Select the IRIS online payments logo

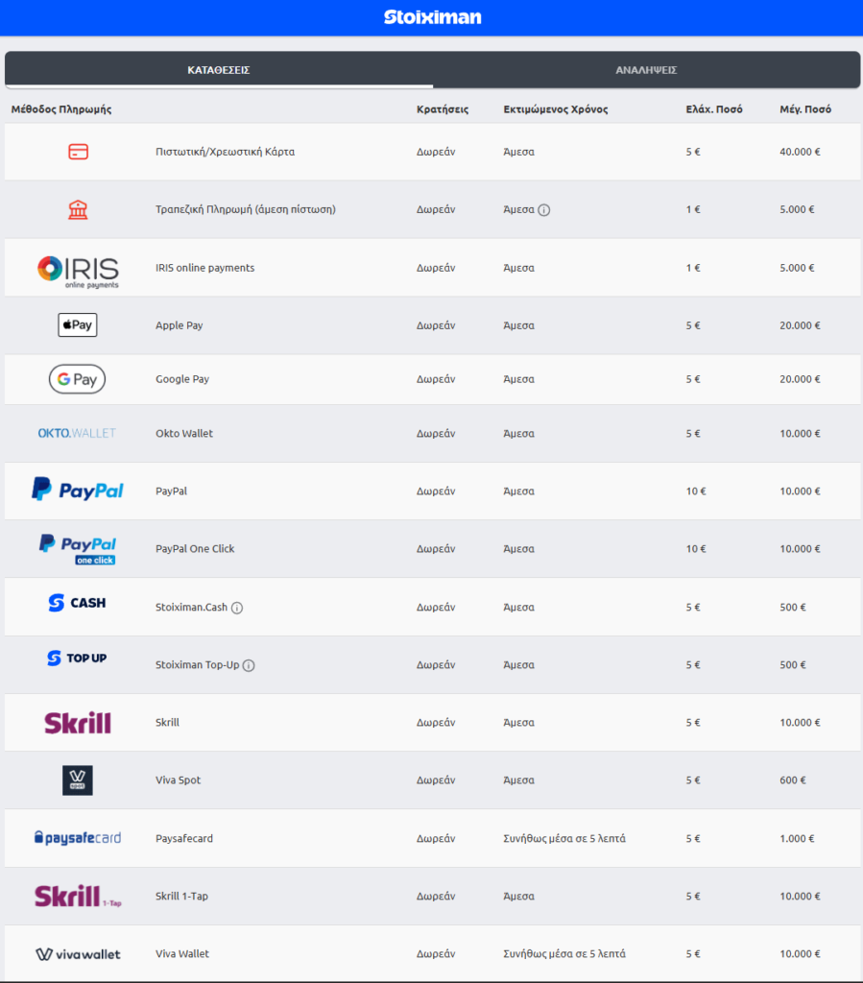click(x=78, y=269)
